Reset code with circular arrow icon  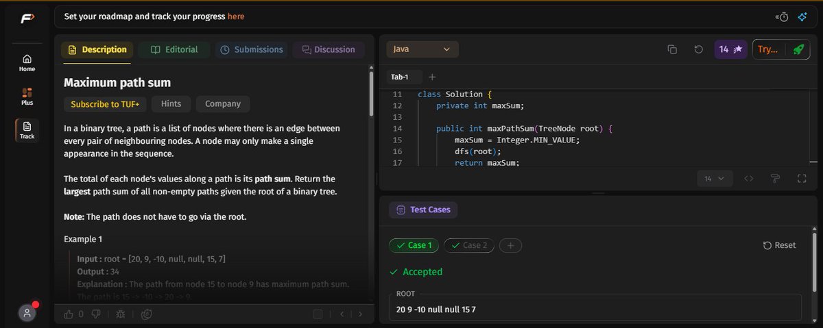698,49
